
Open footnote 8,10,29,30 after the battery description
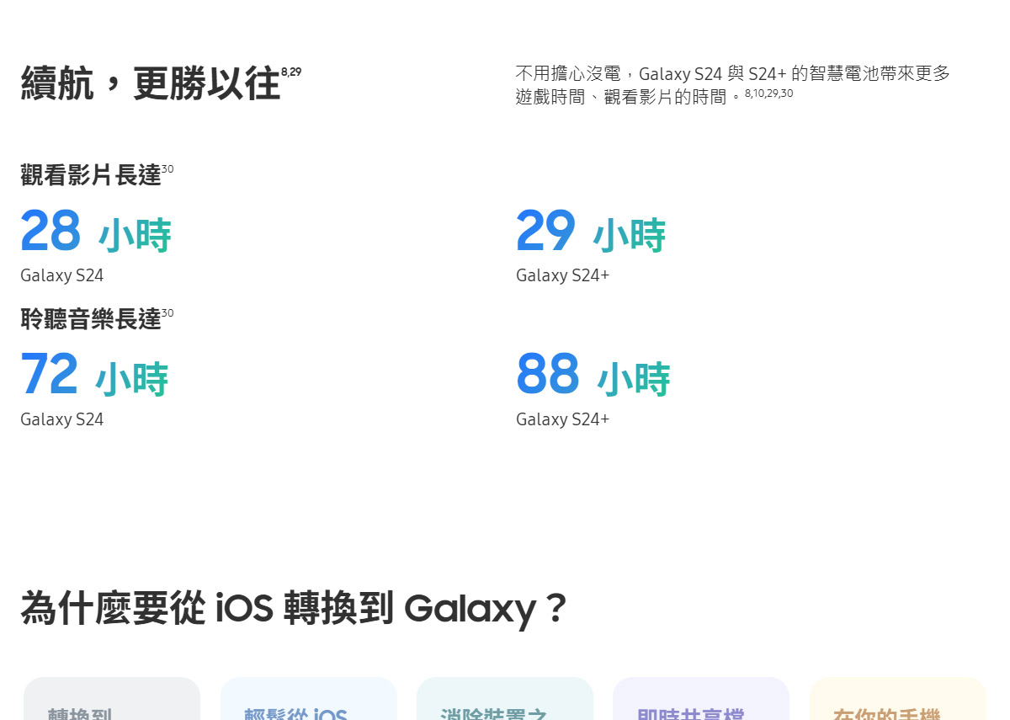point(768,93)
